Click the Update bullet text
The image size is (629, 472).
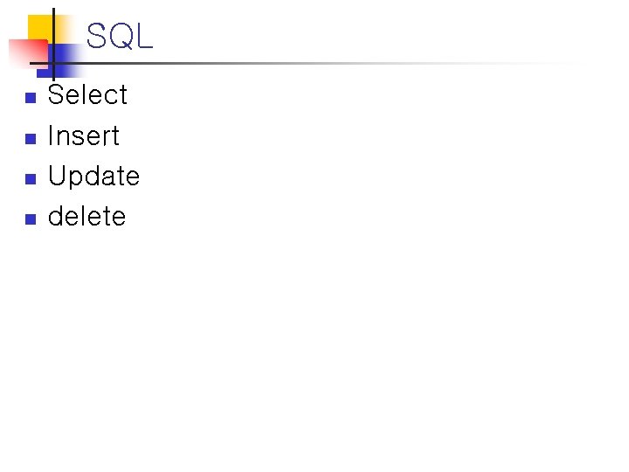pos(93,177)
